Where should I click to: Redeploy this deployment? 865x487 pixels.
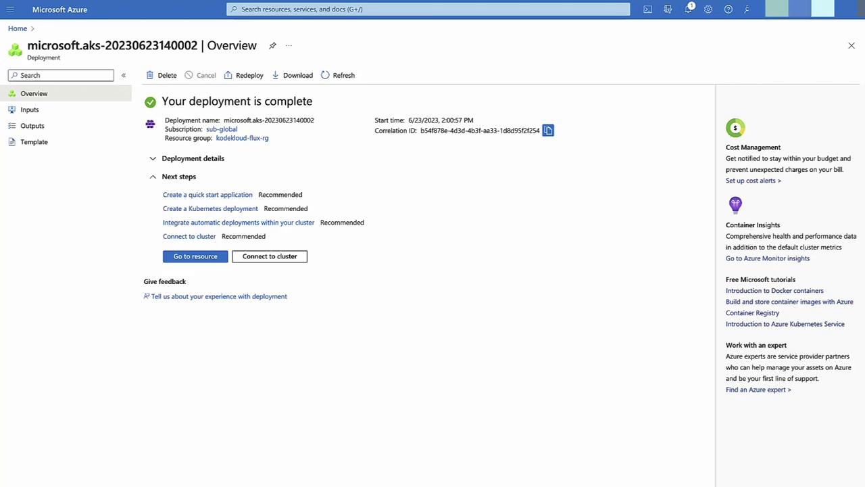point(243,75)
